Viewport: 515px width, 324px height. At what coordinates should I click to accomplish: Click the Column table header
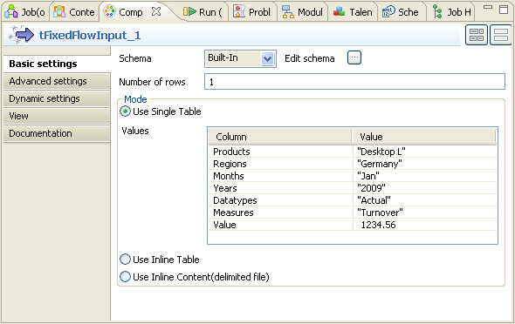(x=280, y=137)
